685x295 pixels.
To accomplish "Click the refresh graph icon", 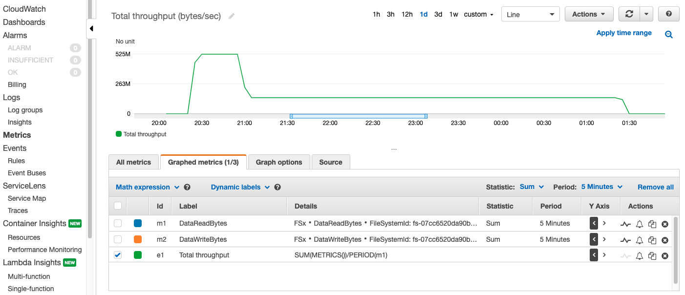I will click(629, 14).
